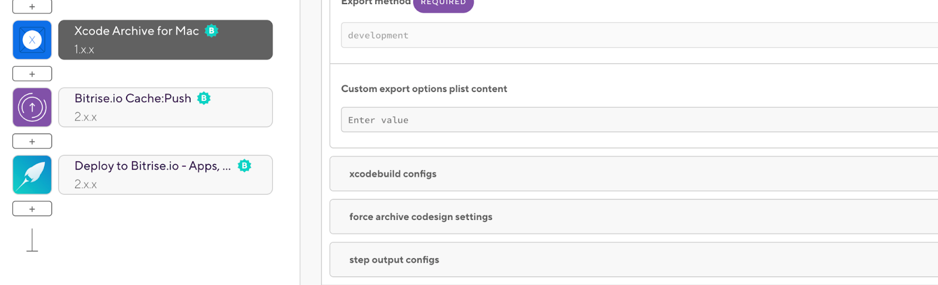Add step between Xcode Archive and Cache:Push
The height and width of the screenshot is (285, 938).
tap(32, 74)
